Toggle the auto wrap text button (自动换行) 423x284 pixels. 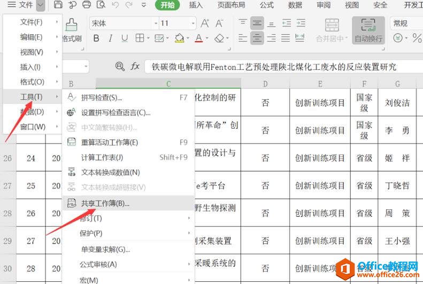tap(368, 30)
